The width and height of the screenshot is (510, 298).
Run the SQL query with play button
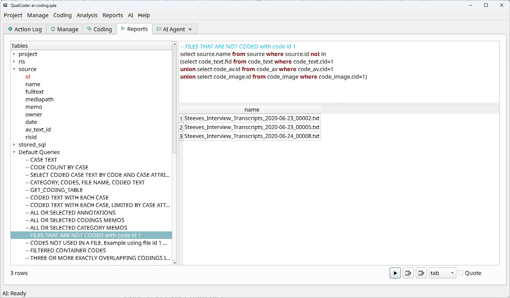click(x=395, y=273)
